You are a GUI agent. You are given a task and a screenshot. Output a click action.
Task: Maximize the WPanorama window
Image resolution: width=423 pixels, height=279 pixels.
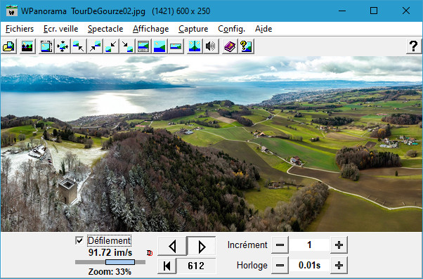[374, 11]
